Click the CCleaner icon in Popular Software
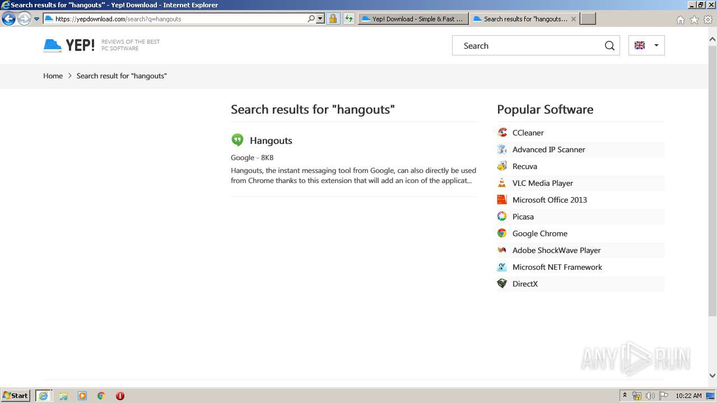Image resolution: width=717 pixels, height=403 pixels. pos(502,133)
